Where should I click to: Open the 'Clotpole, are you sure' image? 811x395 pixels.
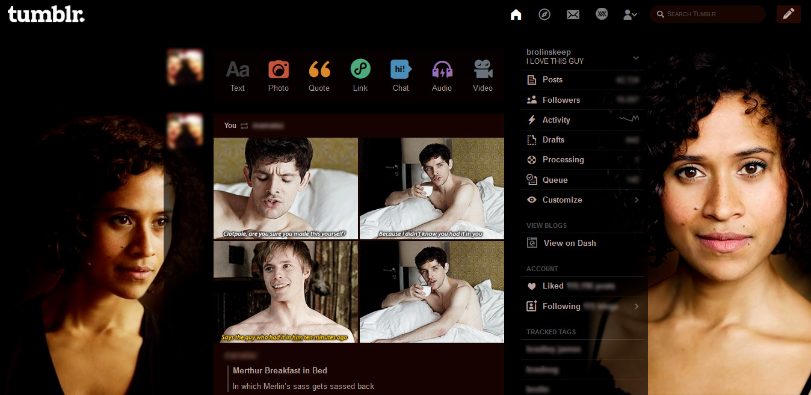(x=286, y=188)
